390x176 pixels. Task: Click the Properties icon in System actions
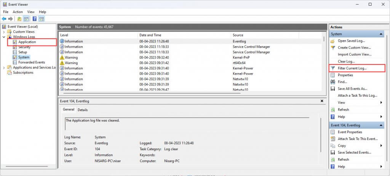[333, 75]
